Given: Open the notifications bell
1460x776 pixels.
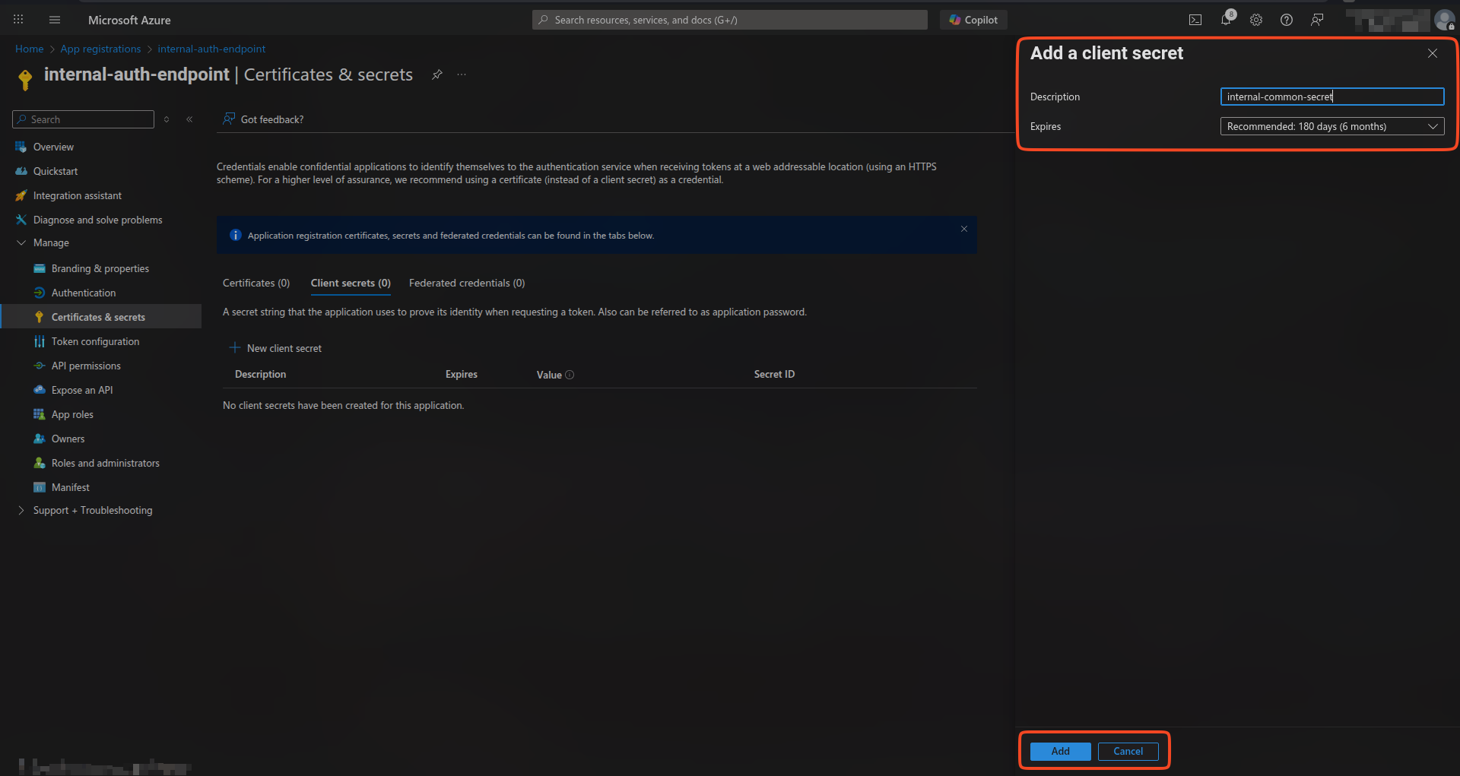Looking at the screenshot, I should (x=1225, y=20).
